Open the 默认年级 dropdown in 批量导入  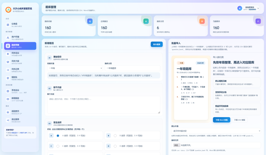coord(216,131)
